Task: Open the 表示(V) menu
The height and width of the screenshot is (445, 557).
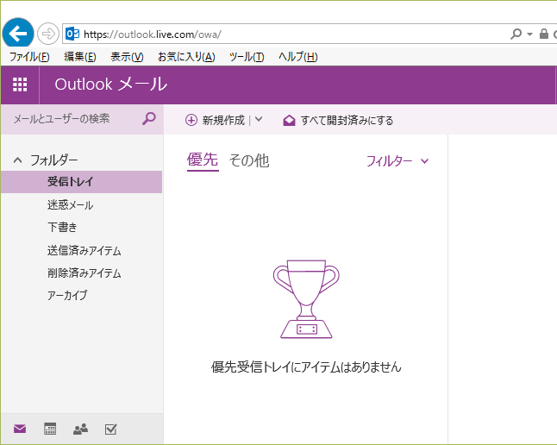Action: coord(127,57)
